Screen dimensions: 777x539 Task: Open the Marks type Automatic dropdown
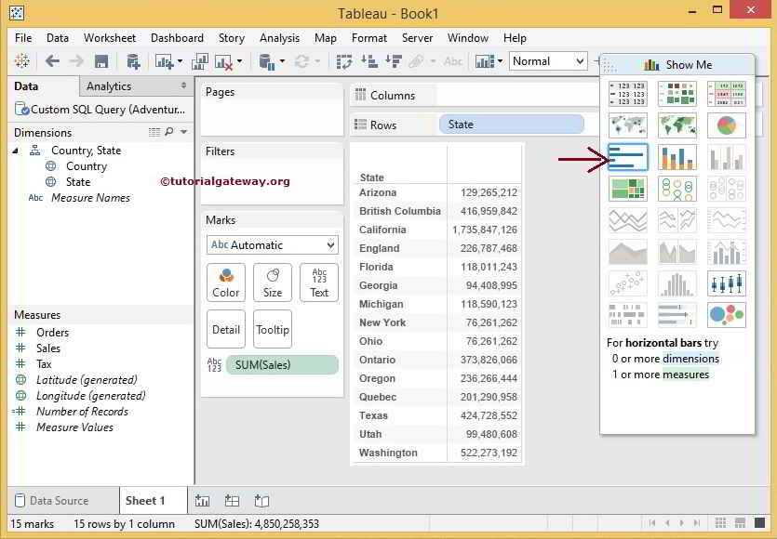click(272, 245)
